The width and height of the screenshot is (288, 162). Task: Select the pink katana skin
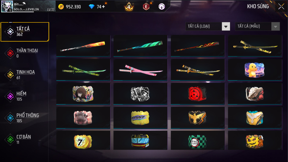click(141, 70)
